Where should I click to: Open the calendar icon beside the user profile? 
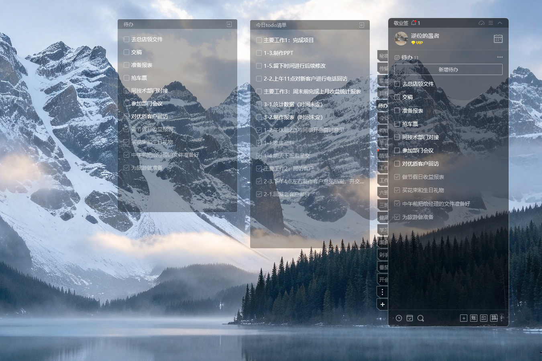pos(498,39)
